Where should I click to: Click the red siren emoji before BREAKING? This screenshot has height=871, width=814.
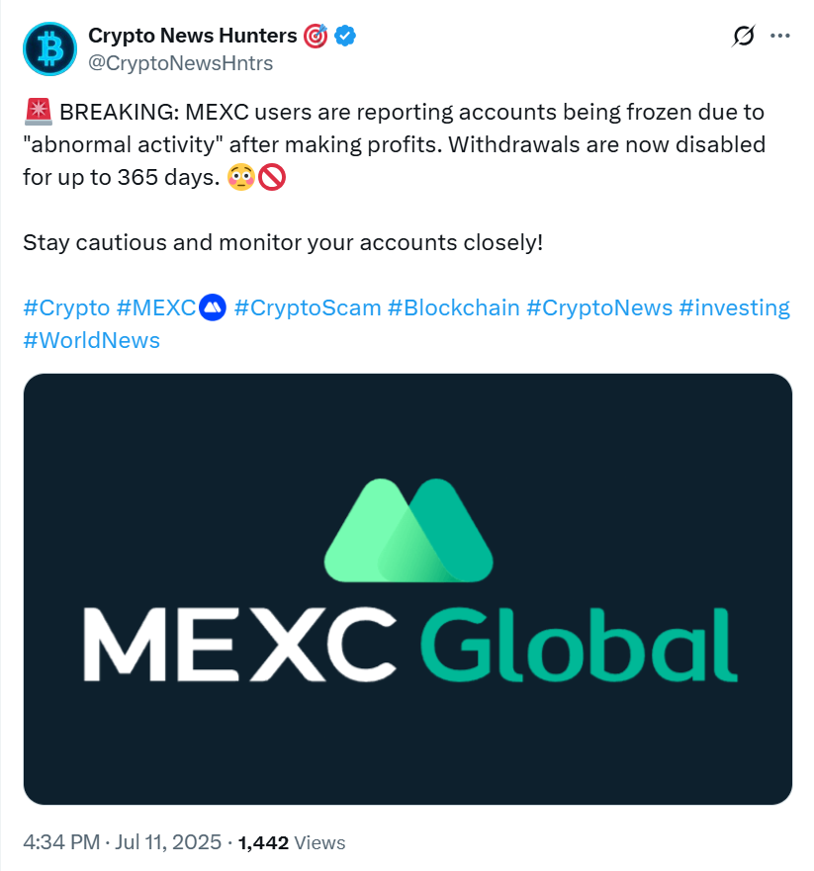tap(39, 114)
